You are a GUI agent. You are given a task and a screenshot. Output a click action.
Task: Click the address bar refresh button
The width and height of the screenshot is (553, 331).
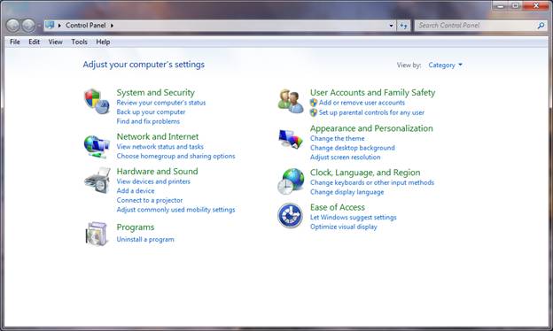[x=403, y=26]
